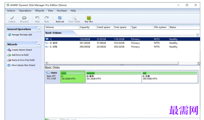Click the 150.00GB capacity cell
This screenshot has height=120, width=204.
pyautogui.click(x=85, y=39)
